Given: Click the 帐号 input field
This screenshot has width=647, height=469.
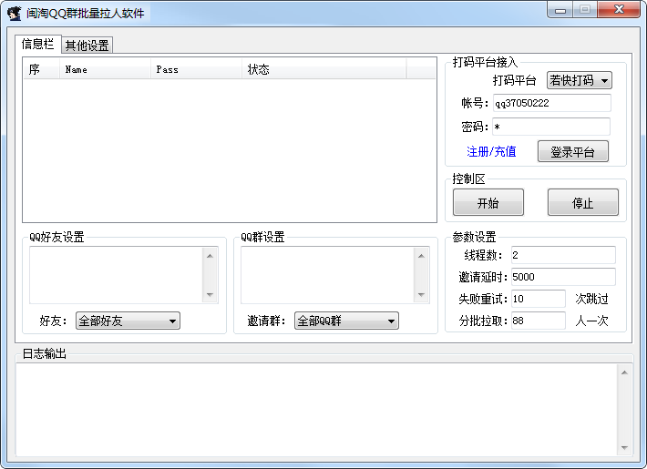Looking at the screenshot, I should (551, 103).
